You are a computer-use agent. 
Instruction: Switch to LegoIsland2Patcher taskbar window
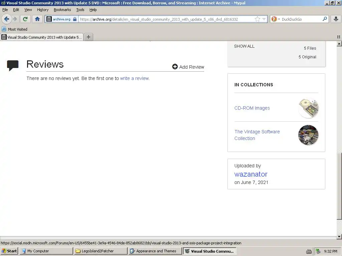pos(101,251)
